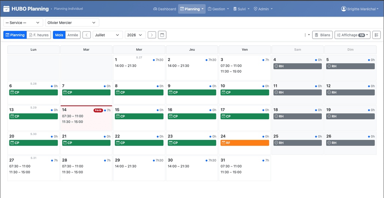
Task: Click the HUBO Planning calendar logo icon
Action: coord(6,9)
